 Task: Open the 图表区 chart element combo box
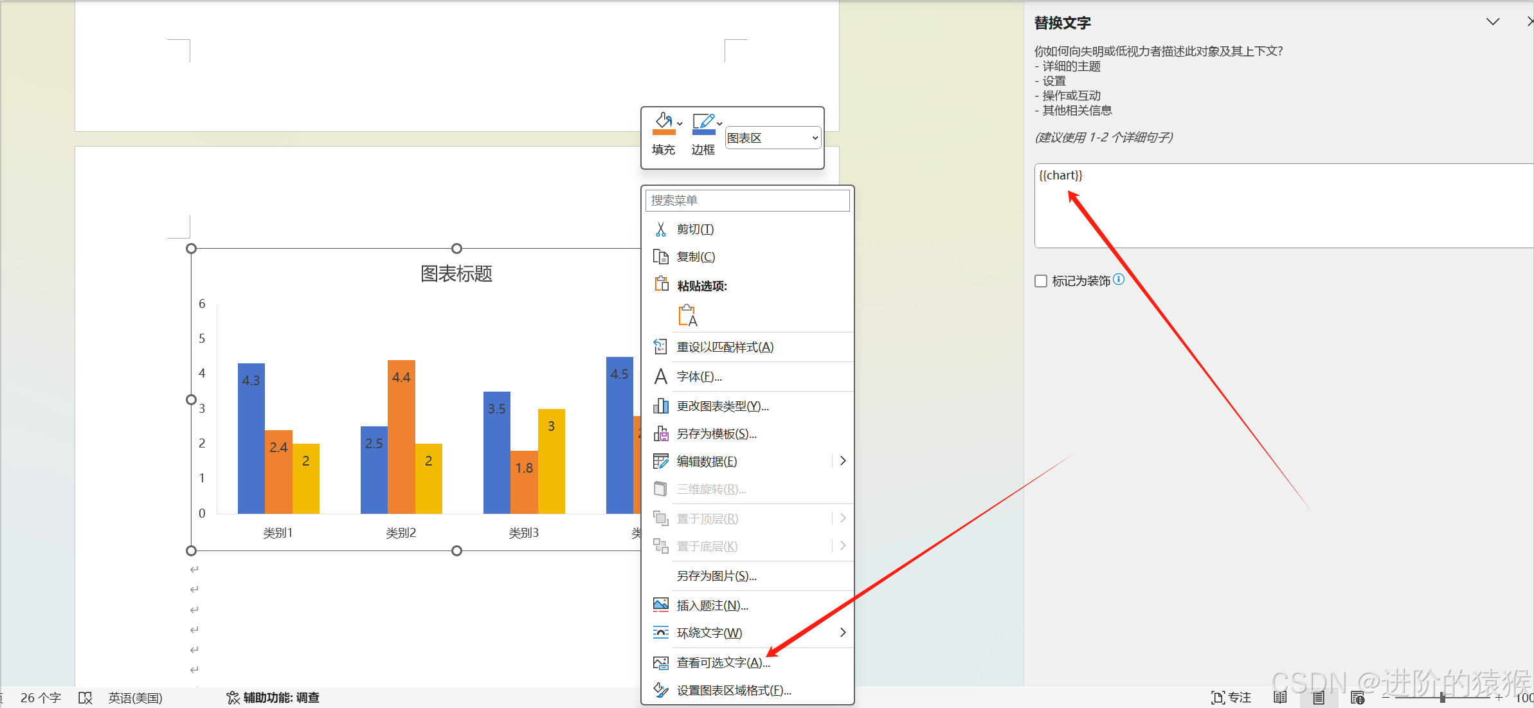(773, 138)
